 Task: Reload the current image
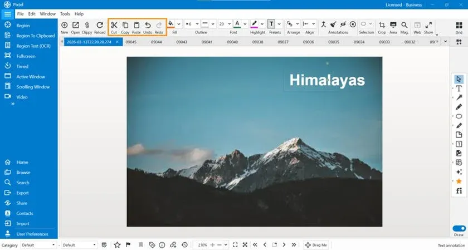[x=100, y=25]
